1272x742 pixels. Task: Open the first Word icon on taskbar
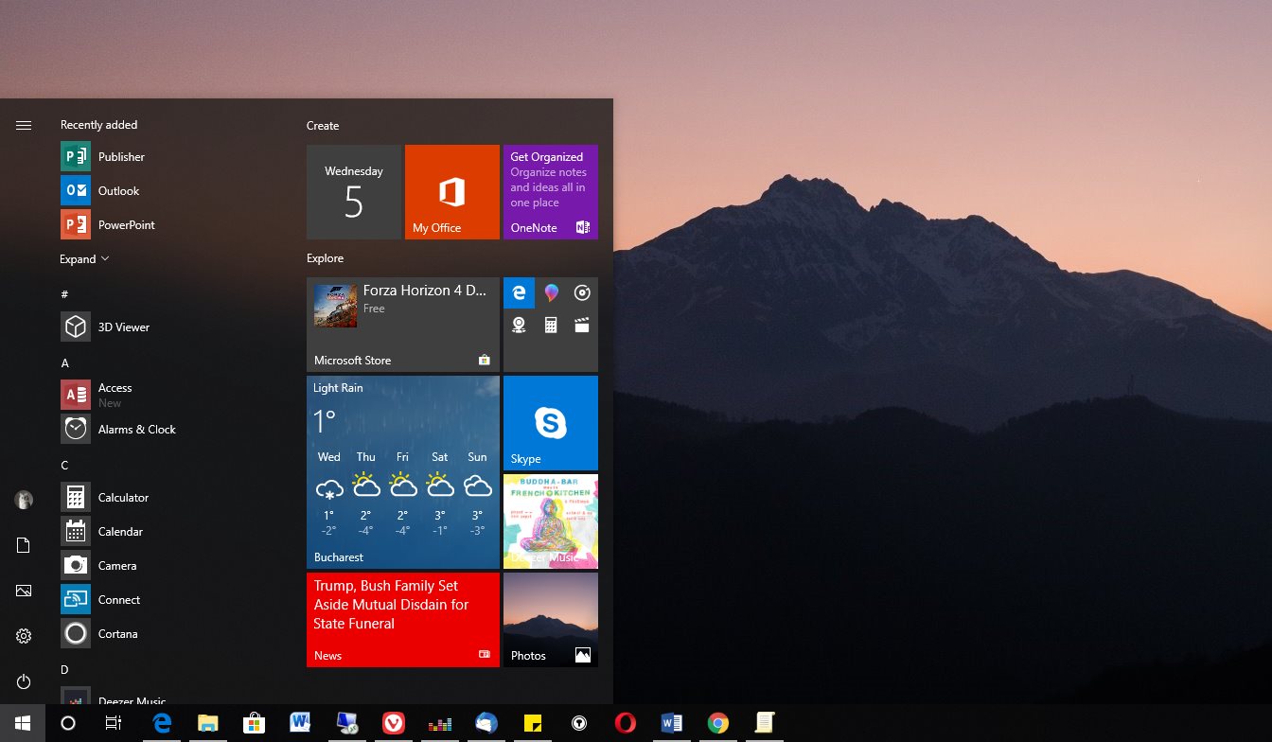tap(300, 723)
